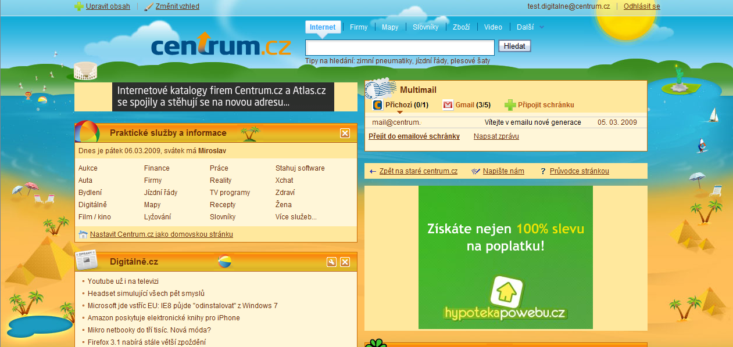The image size is (733, 347).
Task: Open the Upravit obsah link
Action: (x=108, y=6)
